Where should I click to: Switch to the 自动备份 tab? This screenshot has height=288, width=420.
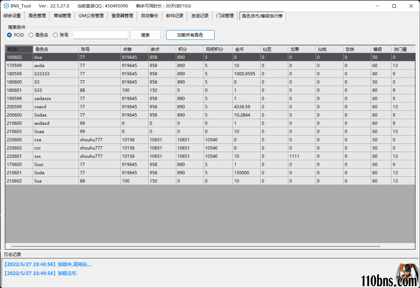click(150, 16)
